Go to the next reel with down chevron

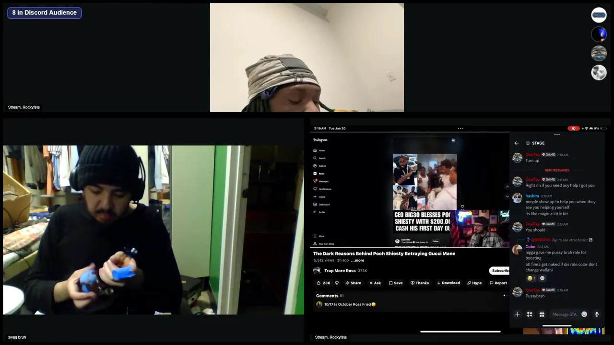pyautogui.click(x=508, y=196)
